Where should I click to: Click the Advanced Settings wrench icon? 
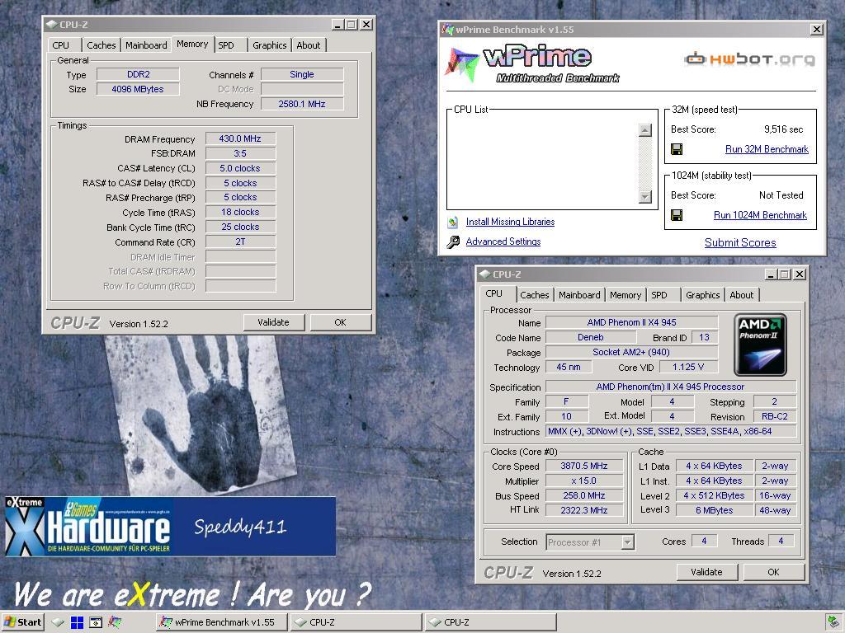pos(453,241)
